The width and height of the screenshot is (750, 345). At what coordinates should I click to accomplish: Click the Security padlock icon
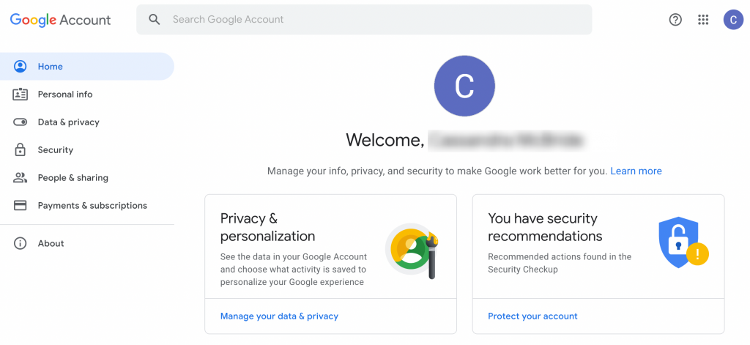[x=21, y=150]
